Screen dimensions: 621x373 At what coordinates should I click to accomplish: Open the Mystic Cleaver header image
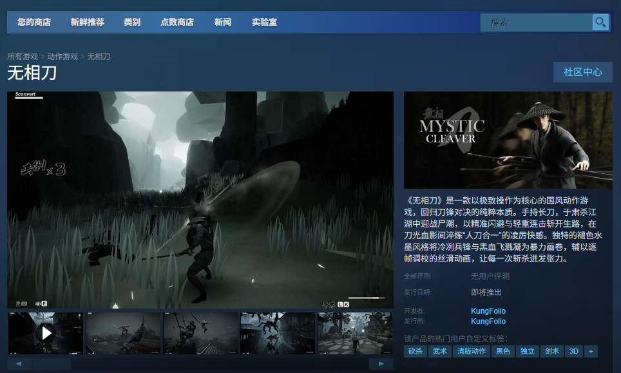coord(508,140)
